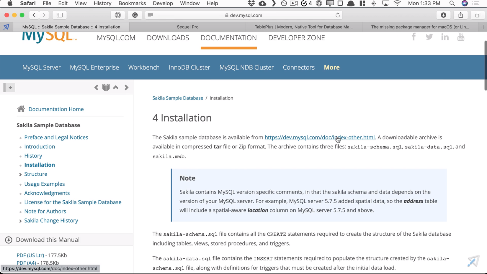
Task: Go to next manual section
Action: pos(126,88)
